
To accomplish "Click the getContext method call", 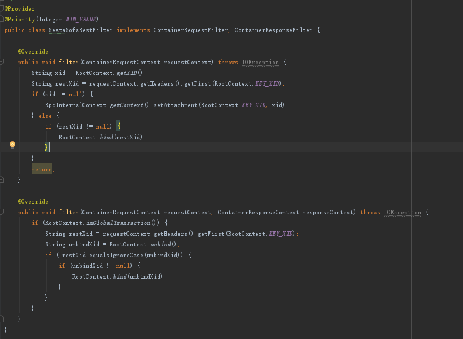I will pyautogui.click(x=126, y=105).
